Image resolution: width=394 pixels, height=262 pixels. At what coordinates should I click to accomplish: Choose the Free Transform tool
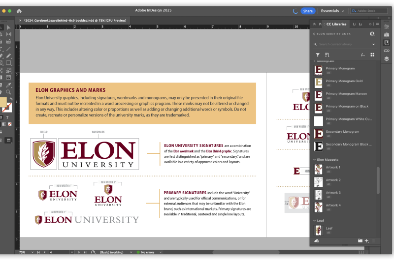click(x=8, y=70)
